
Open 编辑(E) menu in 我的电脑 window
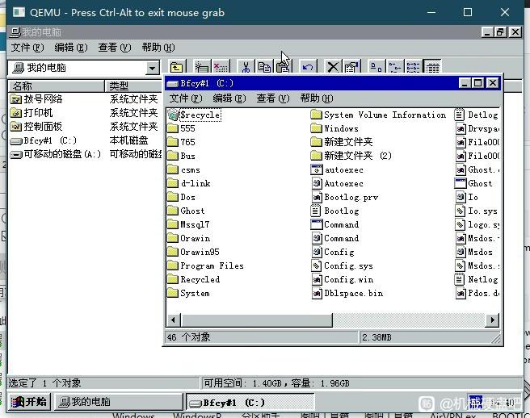70,48
